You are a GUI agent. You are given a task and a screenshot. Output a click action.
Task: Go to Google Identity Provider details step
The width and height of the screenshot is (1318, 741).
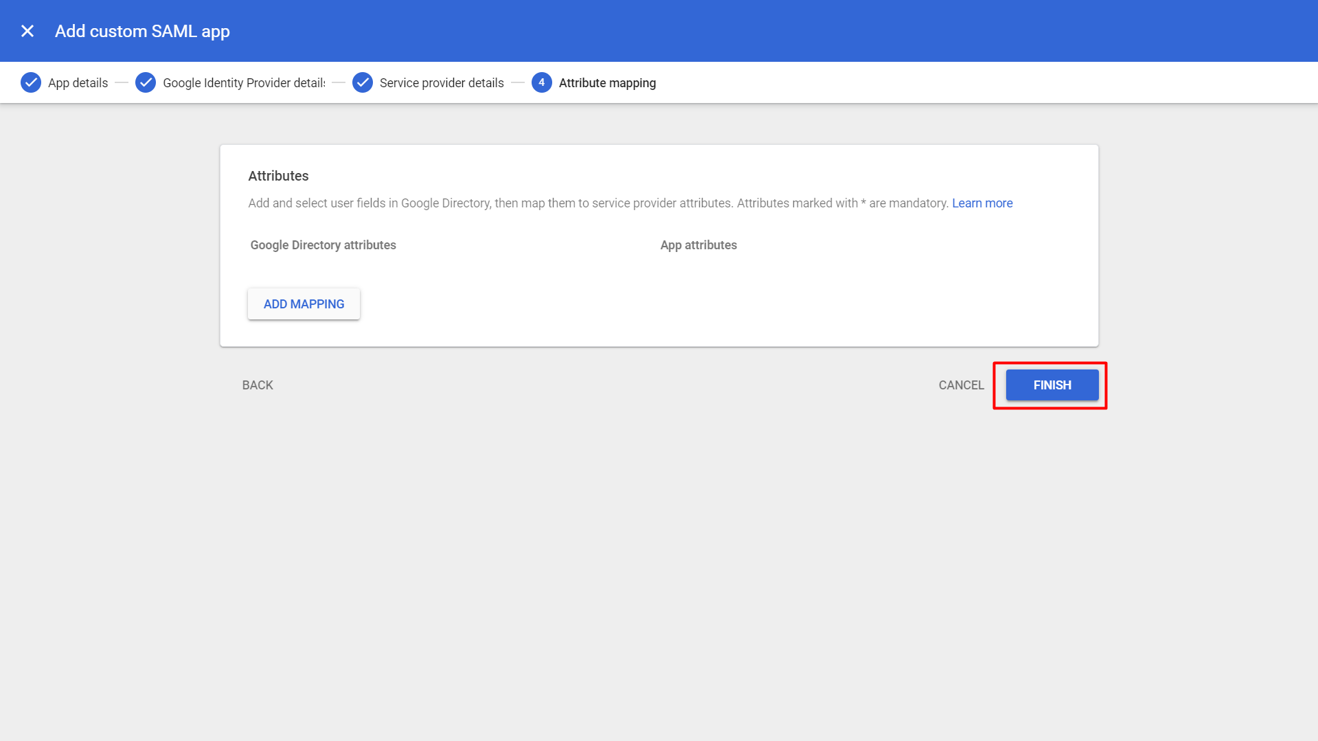(x=244, y=83)
